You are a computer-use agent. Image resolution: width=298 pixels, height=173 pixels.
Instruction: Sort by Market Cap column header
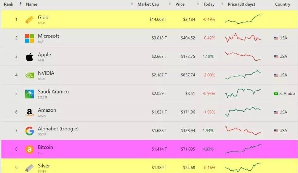[148, 4]
